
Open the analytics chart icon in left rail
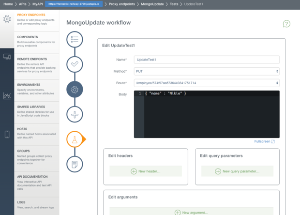(7, 95)
